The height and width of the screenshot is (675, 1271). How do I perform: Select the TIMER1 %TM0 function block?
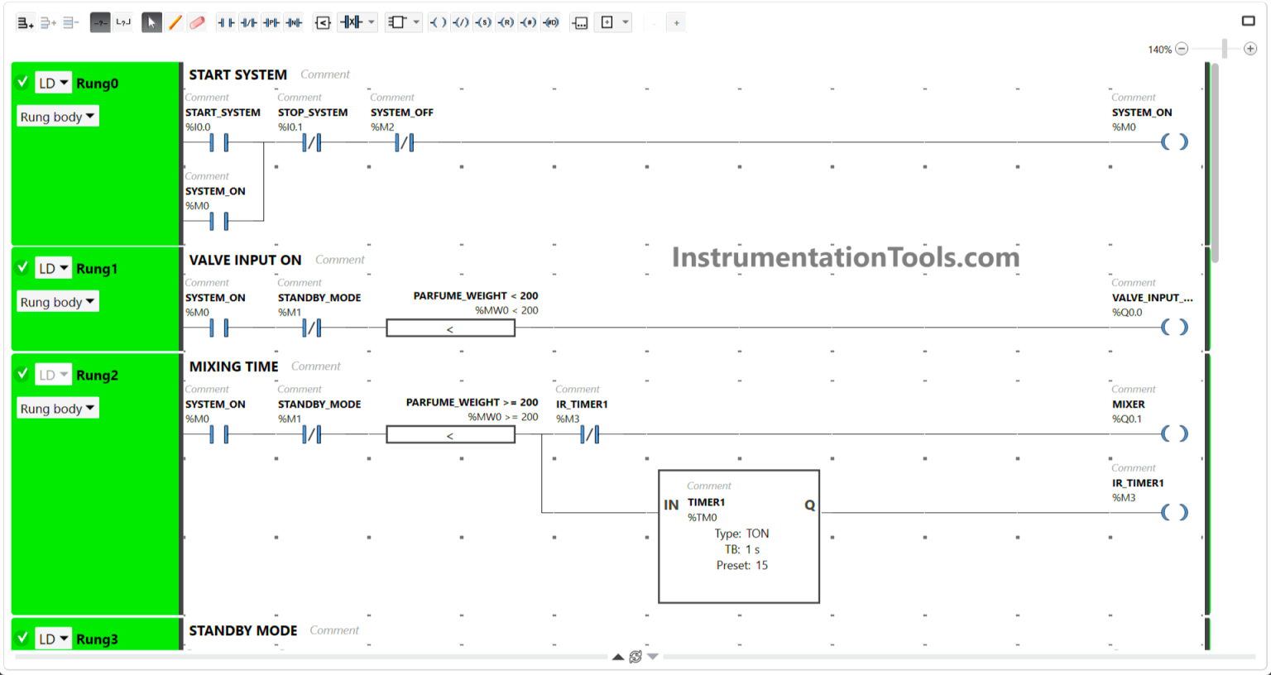(739, 537)
